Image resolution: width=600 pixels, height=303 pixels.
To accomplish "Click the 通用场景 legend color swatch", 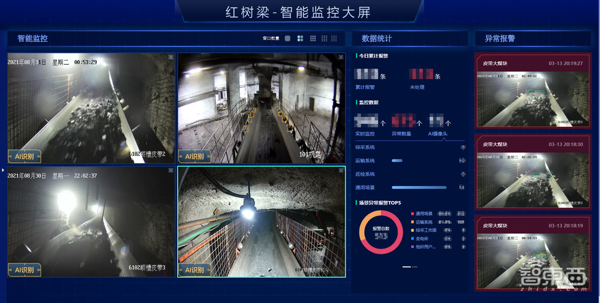I will click(412, 213).
